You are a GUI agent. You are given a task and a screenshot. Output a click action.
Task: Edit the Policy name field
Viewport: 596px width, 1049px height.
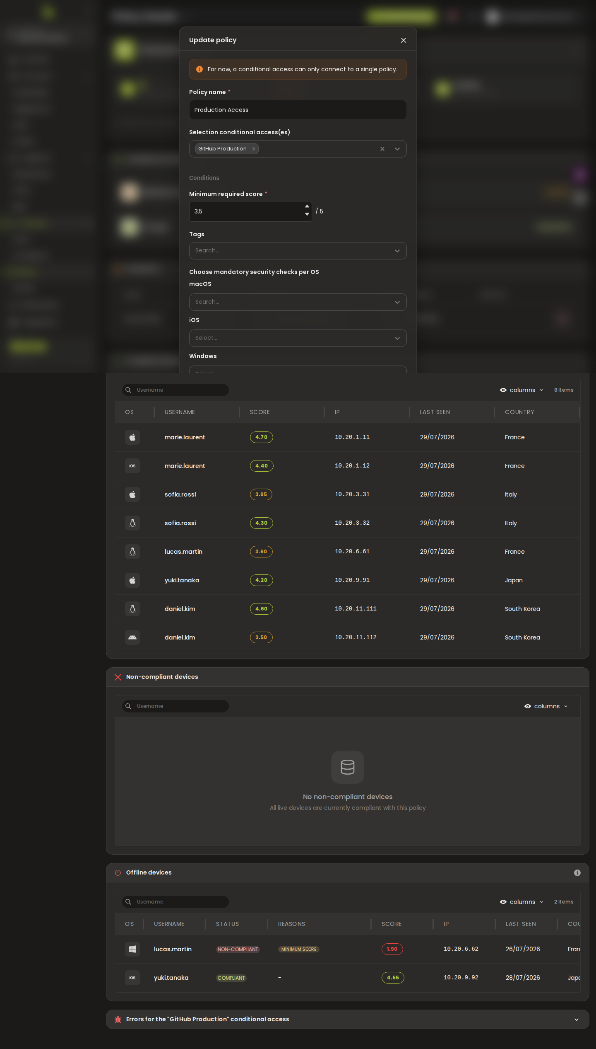(x=298, y=110)
